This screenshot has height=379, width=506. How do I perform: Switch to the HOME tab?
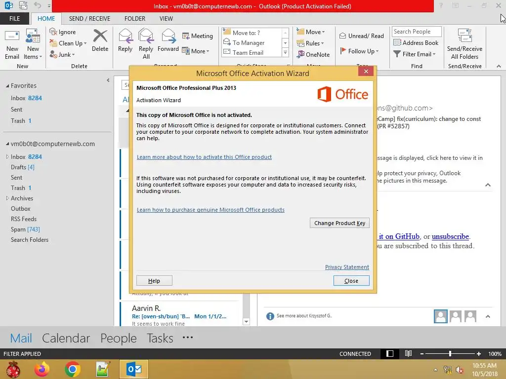46,19
